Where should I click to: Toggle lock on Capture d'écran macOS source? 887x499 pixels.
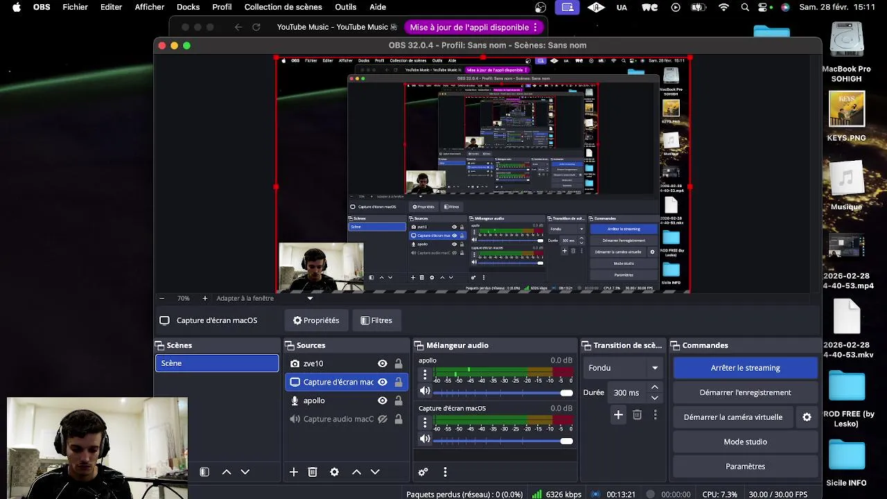pos(398,382)
